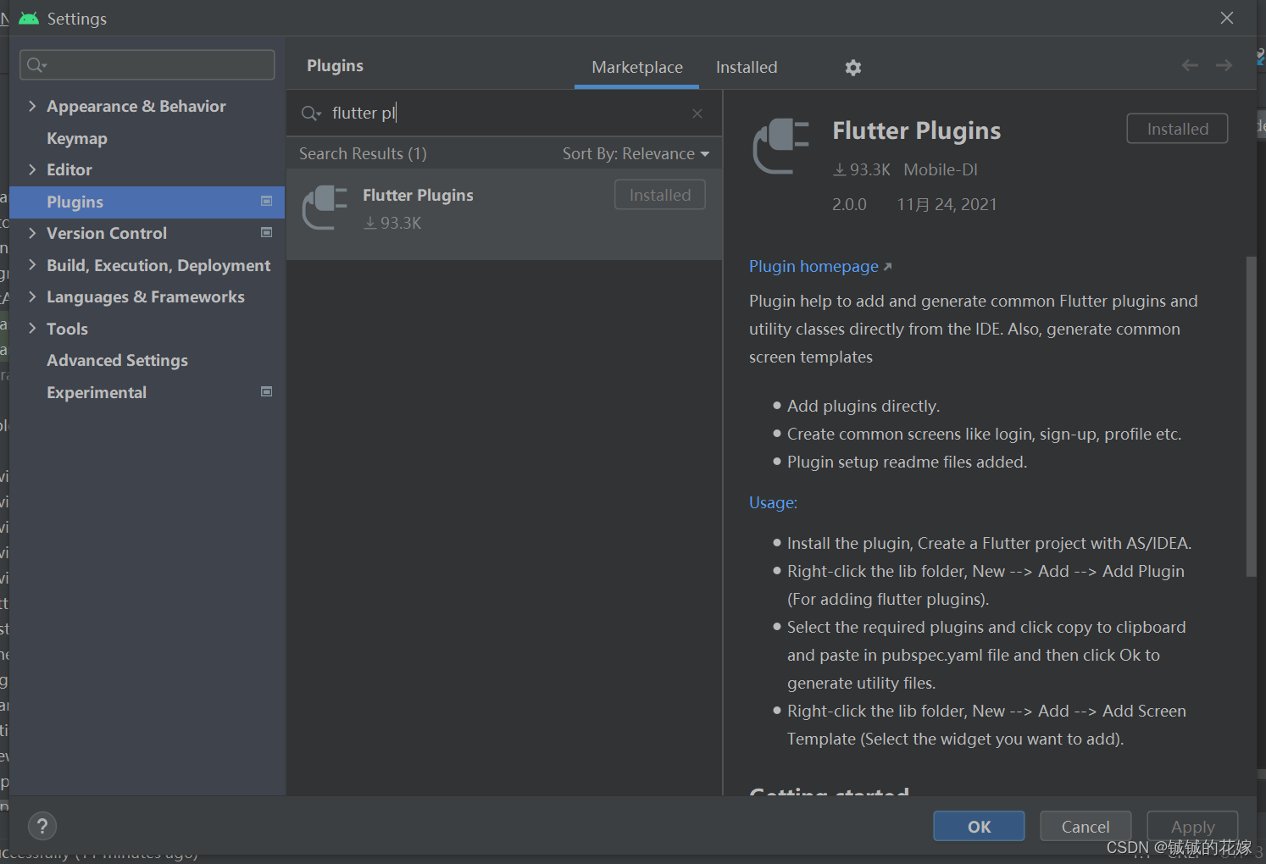Screen dimensions: 1266x864
Task: Click Mobile-DI vendor name
Action: point(941,169)
